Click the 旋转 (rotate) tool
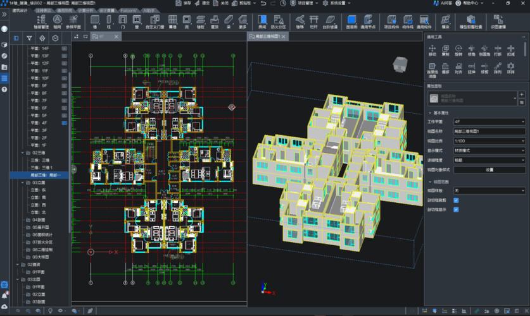 coord(460,51)
